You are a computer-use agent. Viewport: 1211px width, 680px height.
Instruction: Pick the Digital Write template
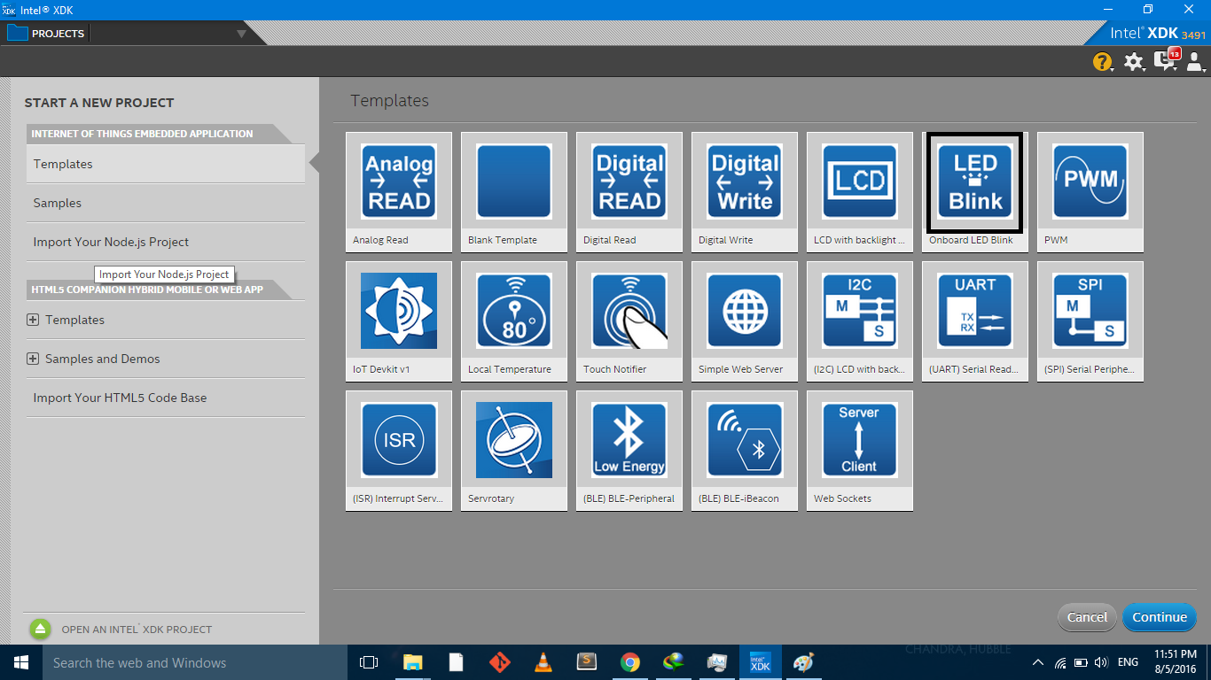tap(745, 192)
